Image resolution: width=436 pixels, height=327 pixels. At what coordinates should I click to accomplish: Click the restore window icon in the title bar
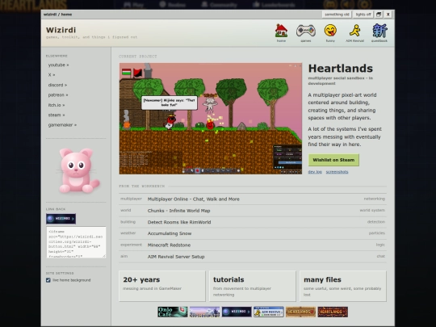(379, 15)
